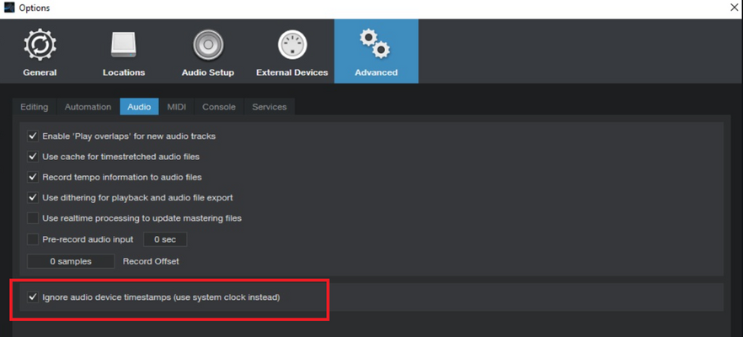Toggle Record tempo information to audio files
Screen dimensions: 743x337
tap(33, 177)
